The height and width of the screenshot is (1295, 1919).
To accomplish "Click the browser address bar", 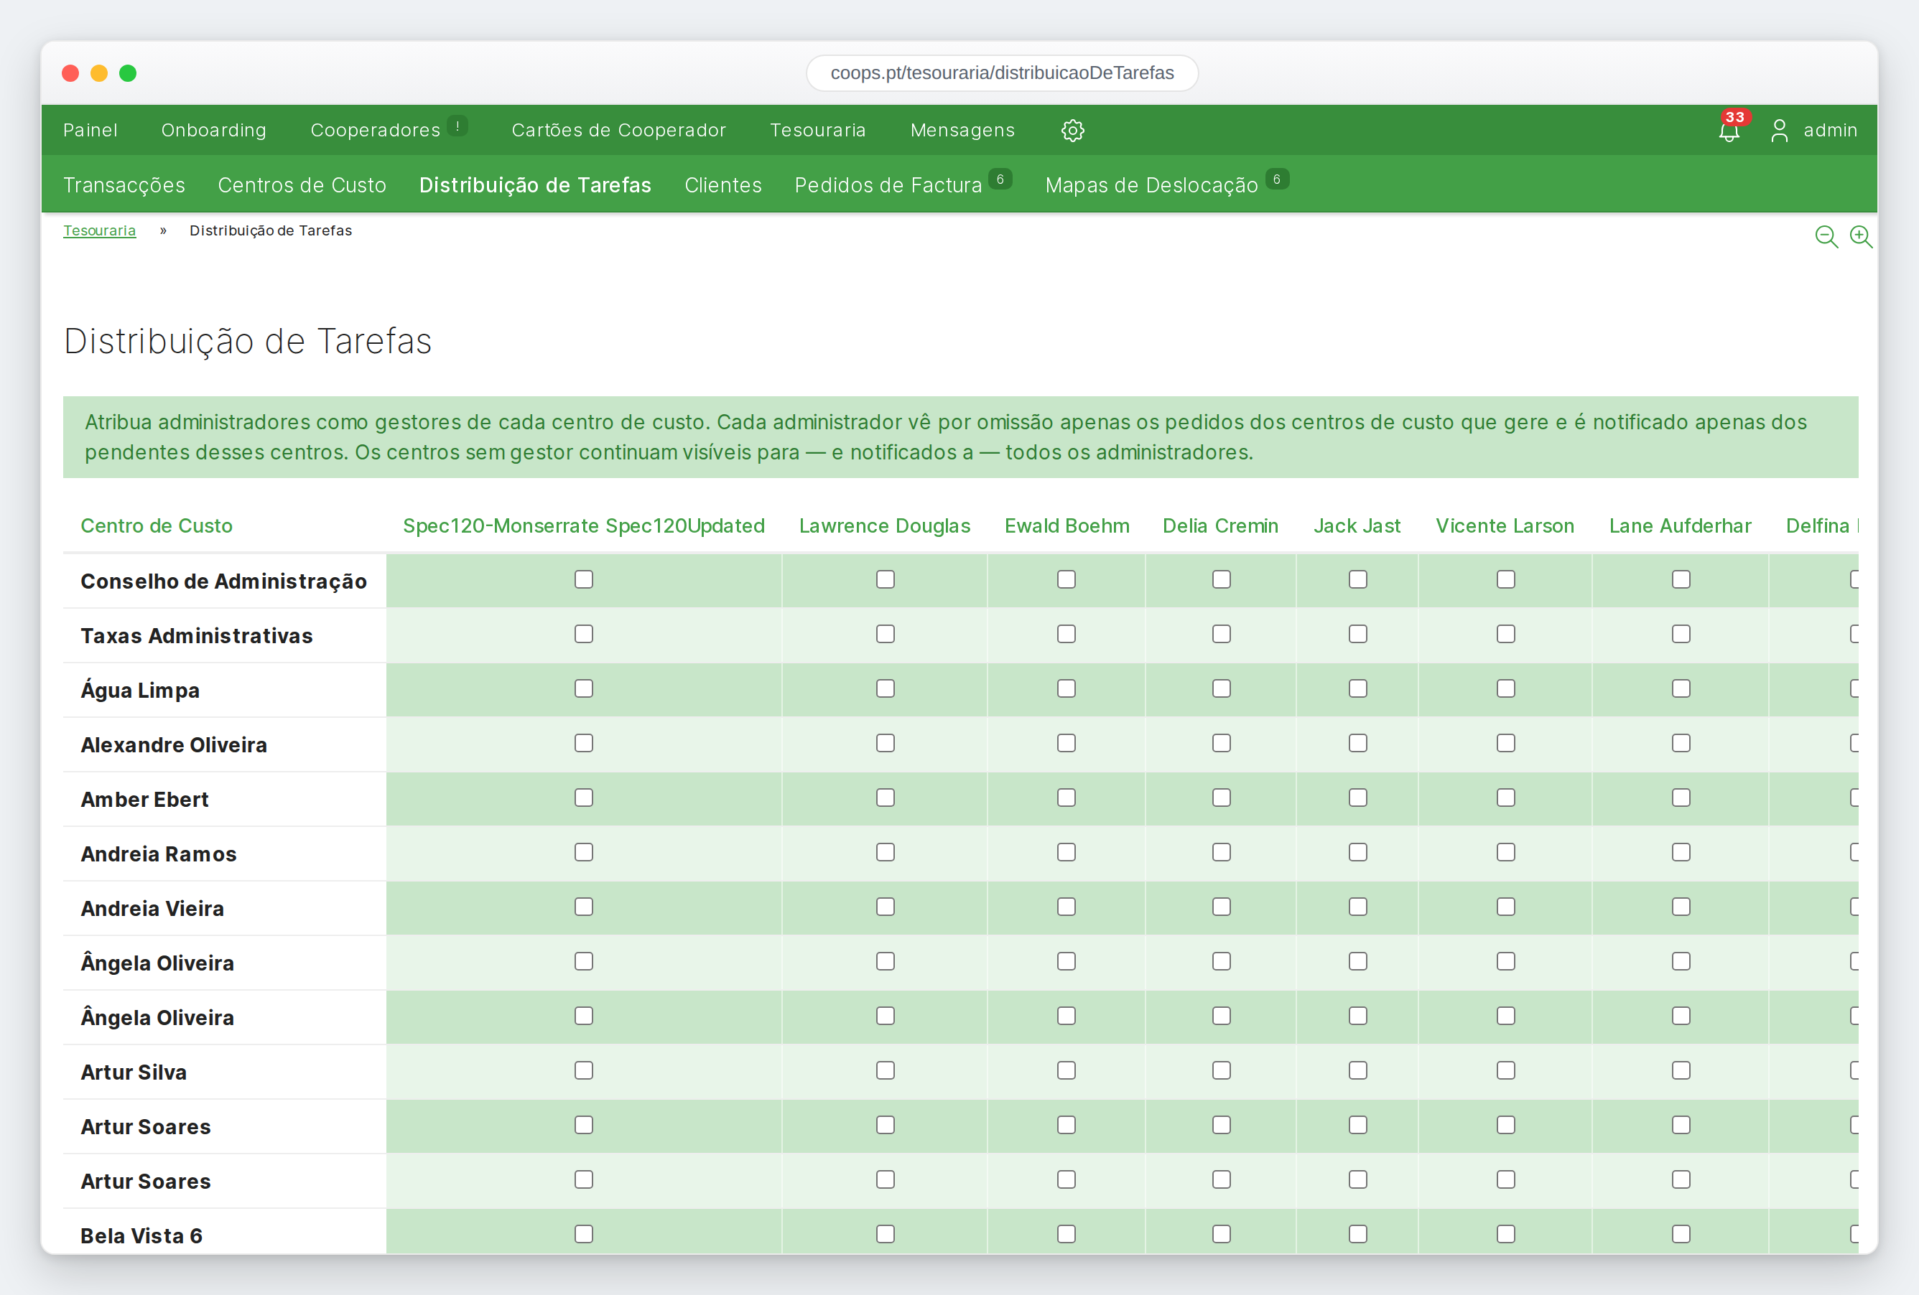I will pyautogui.click(x=1002, y=73).
